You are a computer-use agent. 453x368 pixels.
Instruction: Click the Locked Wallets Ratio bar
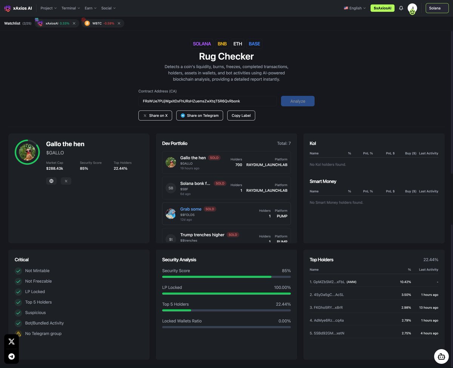pyautogui.click(x=226, y=327)
